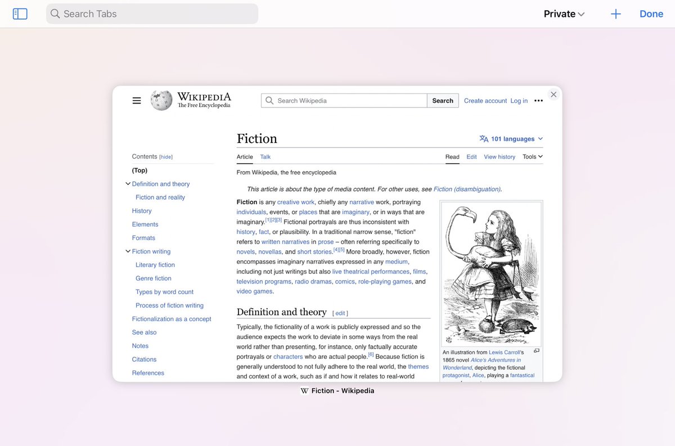Open the characters link
This screenshot has width=675, height=446.
[288, 357]
